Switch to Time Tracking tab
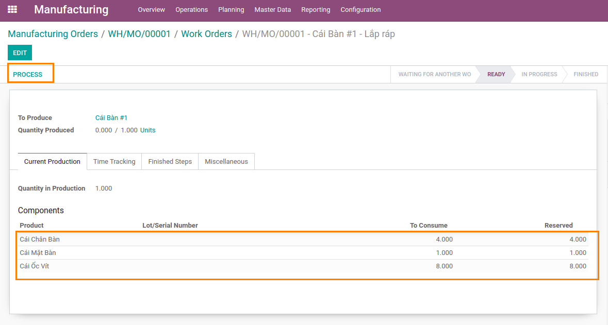 (x=114, y=162)
